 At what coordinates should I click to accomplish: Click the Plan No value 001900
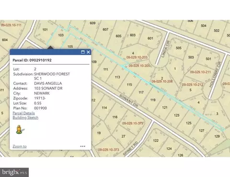point(40,108)
